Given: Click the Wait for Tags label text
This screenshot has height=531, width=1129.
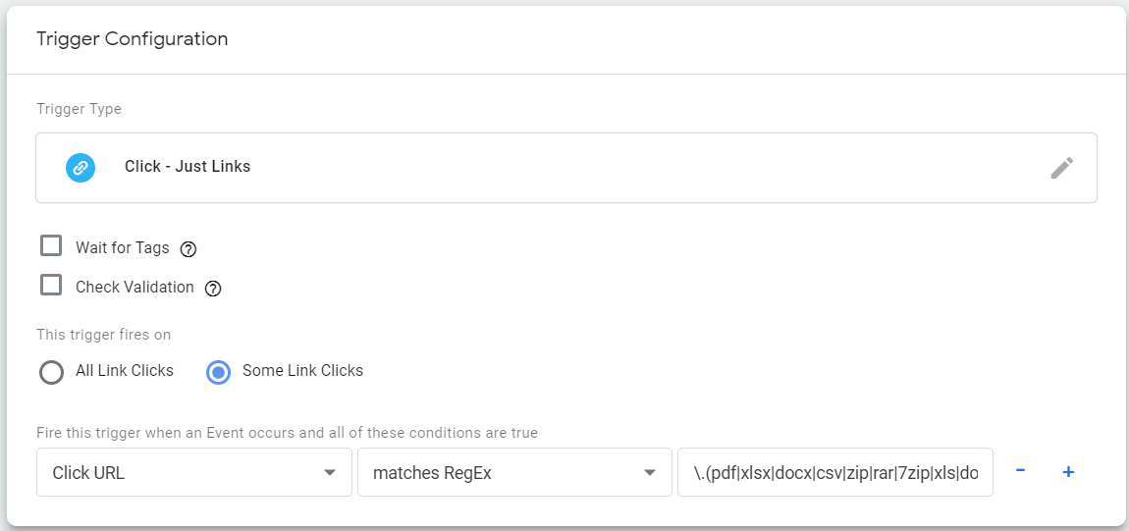Looking at the screenshot, I should pyautogui.click(x=123, y=248).
